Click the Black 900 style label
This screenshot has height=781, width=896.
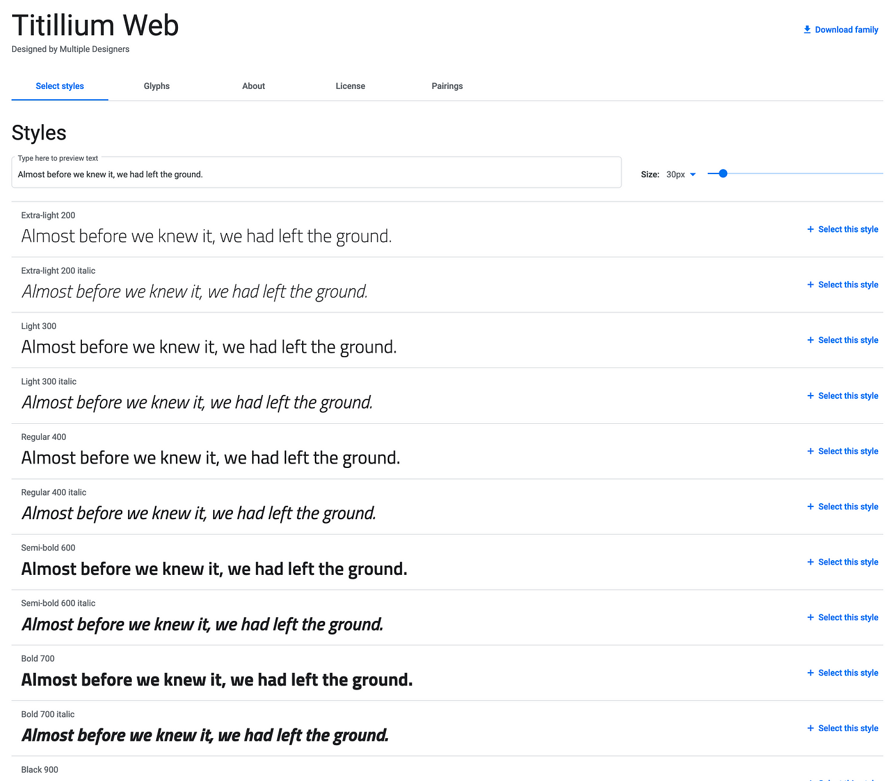(40, 769)
